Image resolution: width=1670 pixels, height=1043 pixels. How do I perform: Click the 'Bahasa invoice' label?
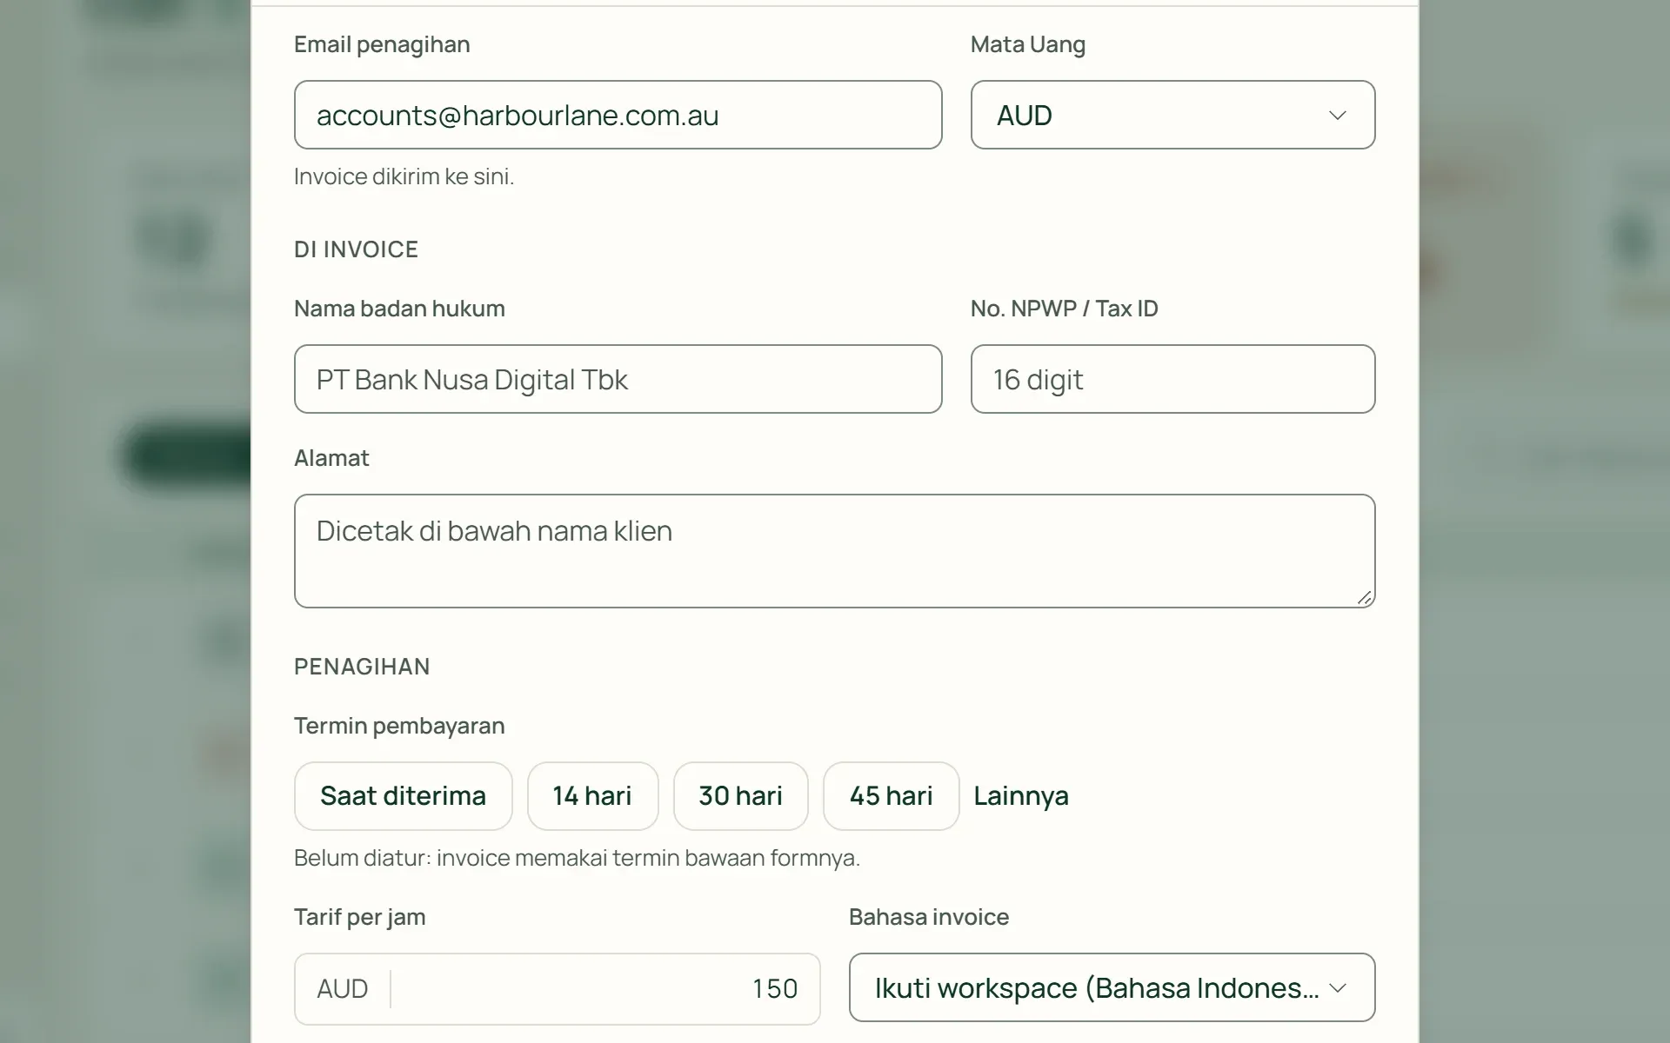pos(929,917)
